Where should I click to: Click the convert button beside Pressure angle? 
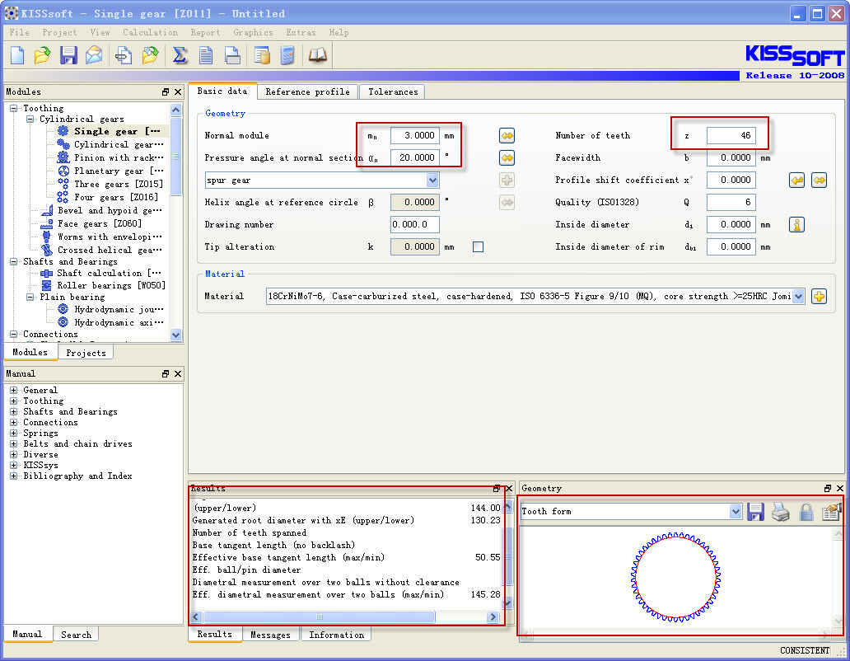tap(507, 157)
